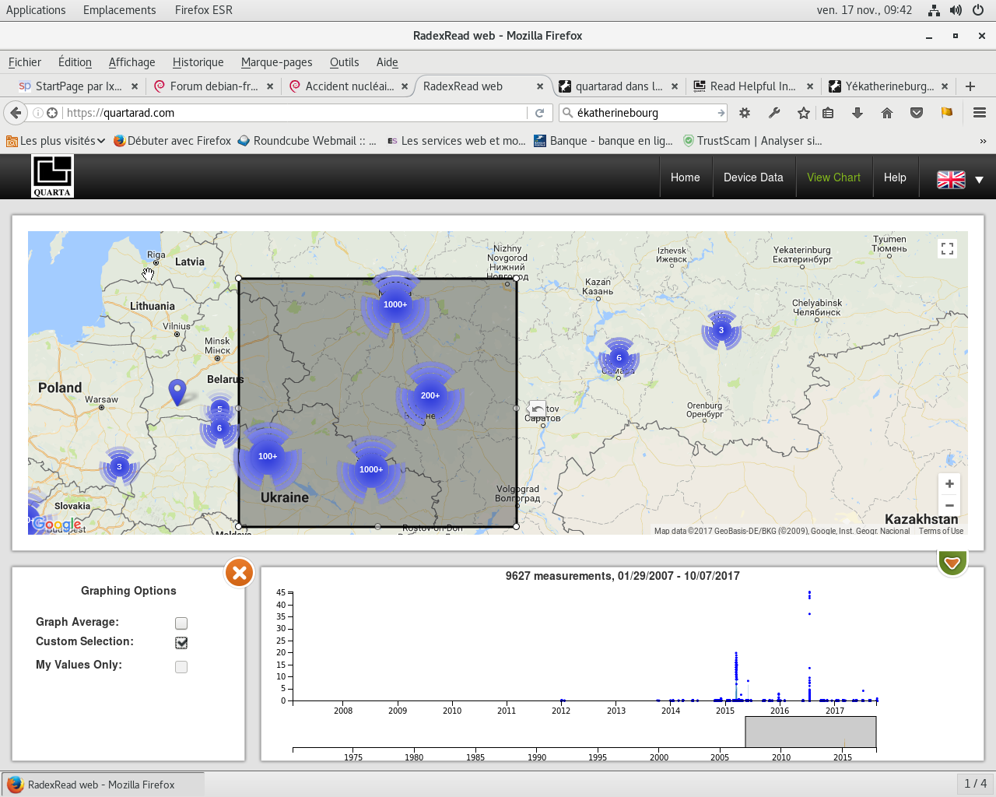996x797 pixels.
Task: Open the Firefox hamburger menu
Action: point(980,113)
